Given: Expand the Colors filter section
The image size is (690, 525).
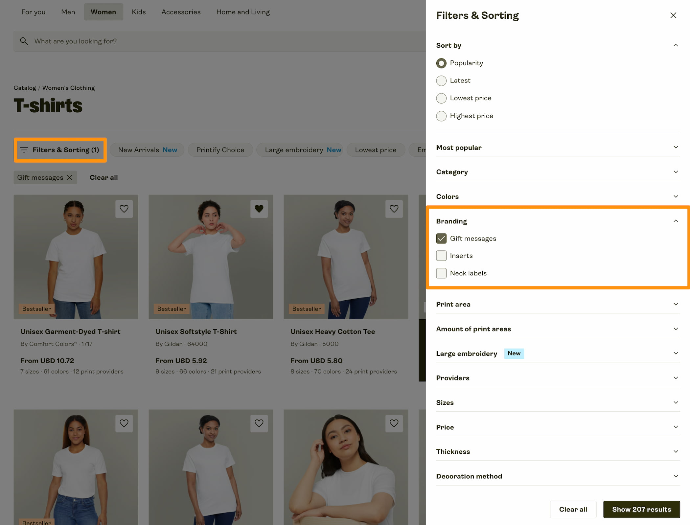Looking at the screenshot, I should (x=558, y=196).
